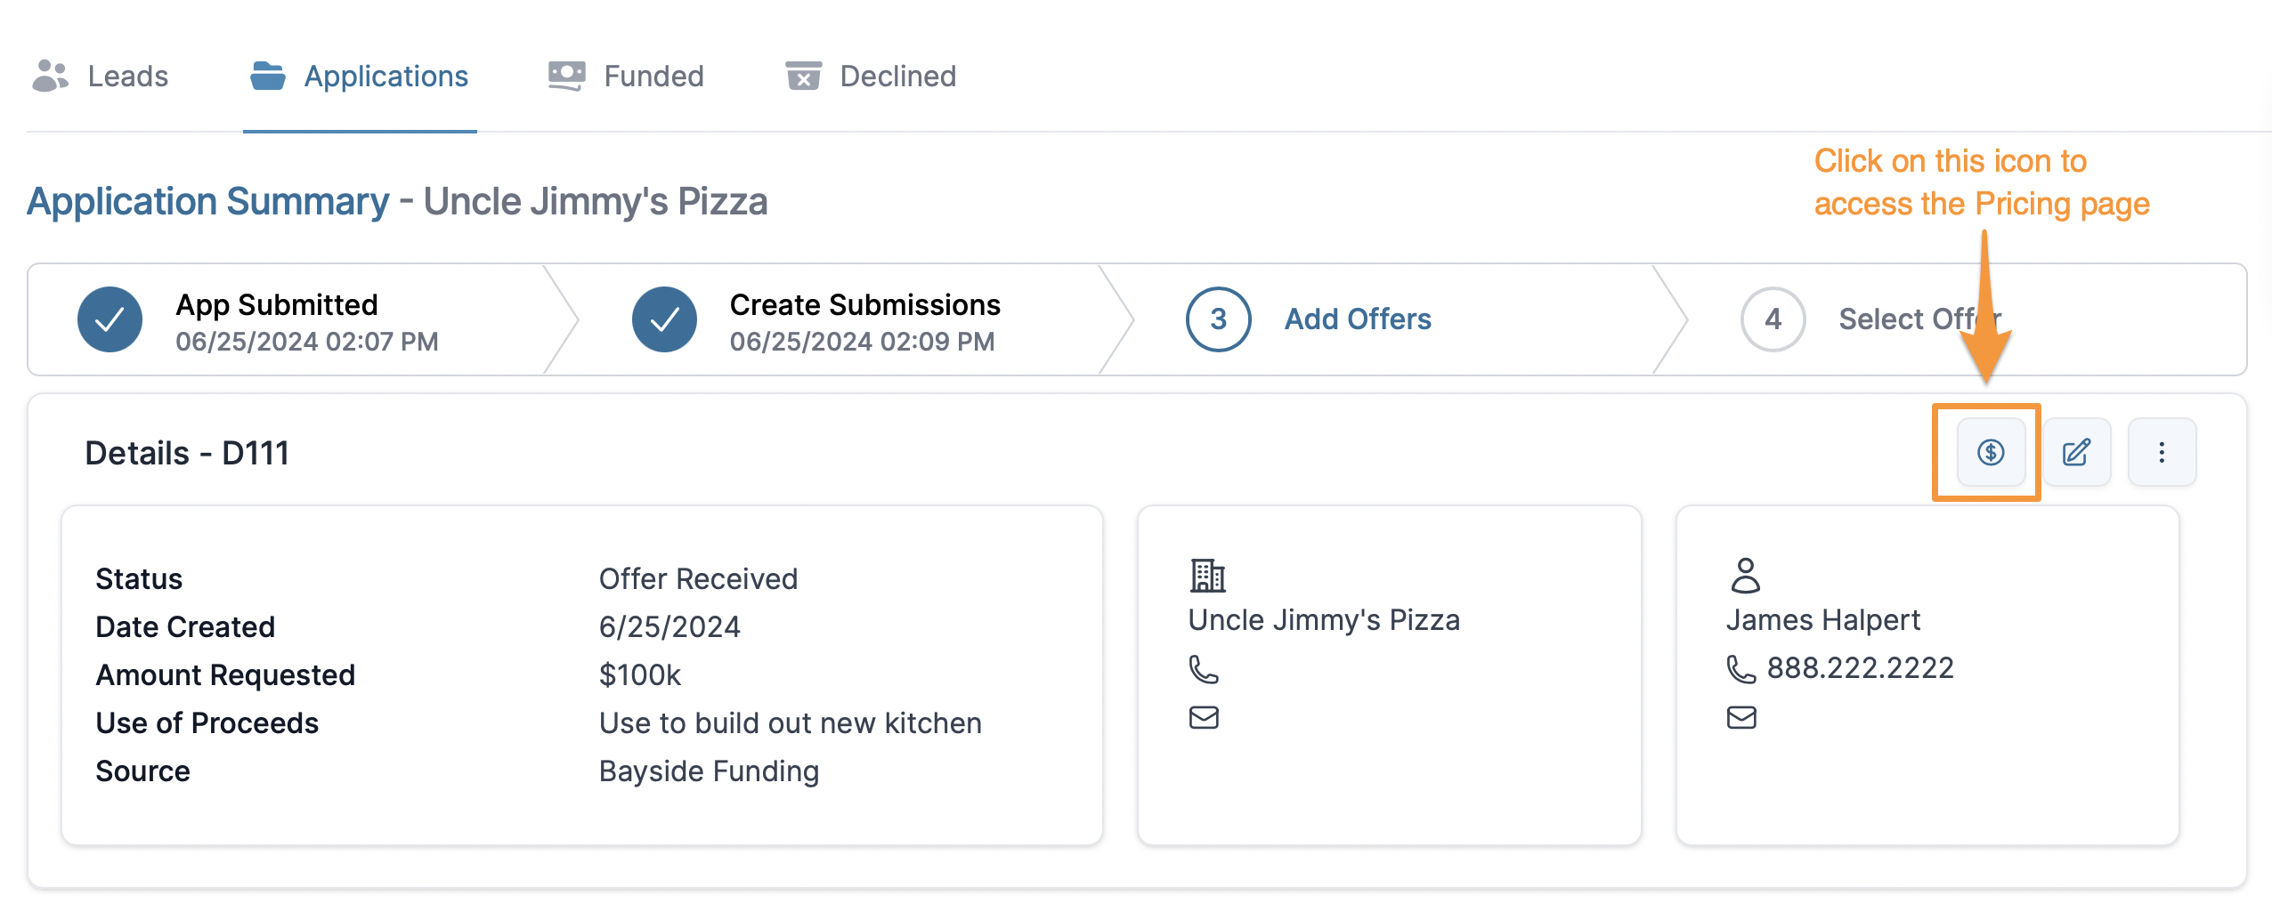
Task: Click the contact person icon
Action: (x=1745, y=576)
